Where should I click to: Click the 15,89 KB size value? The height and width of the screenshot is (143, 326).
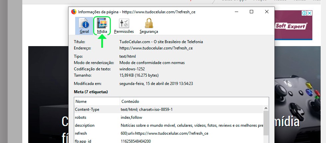tap(139, 75)
